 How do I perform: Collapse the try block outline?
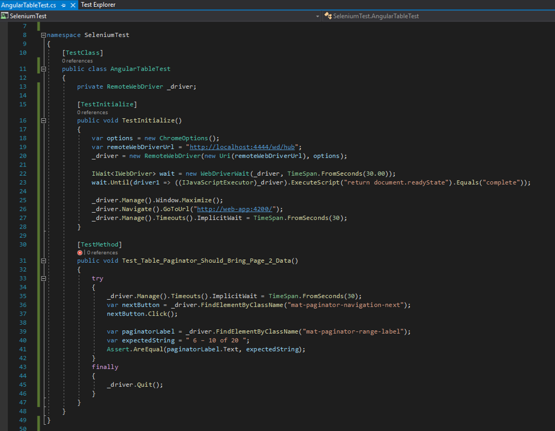point(44,279)
